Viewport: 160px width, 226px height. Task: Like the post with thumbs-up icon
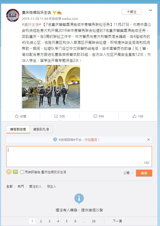coord(134,116)
